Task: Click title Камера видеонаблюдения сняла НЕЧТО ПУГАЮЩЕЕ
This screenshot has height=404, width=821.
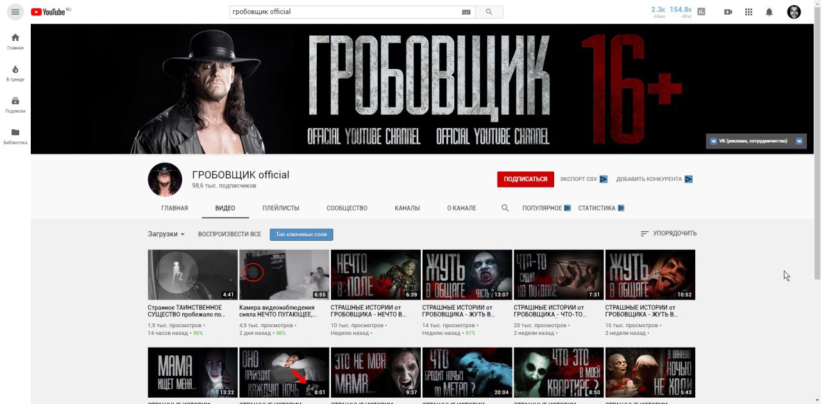Action: (x=278, y=311)
